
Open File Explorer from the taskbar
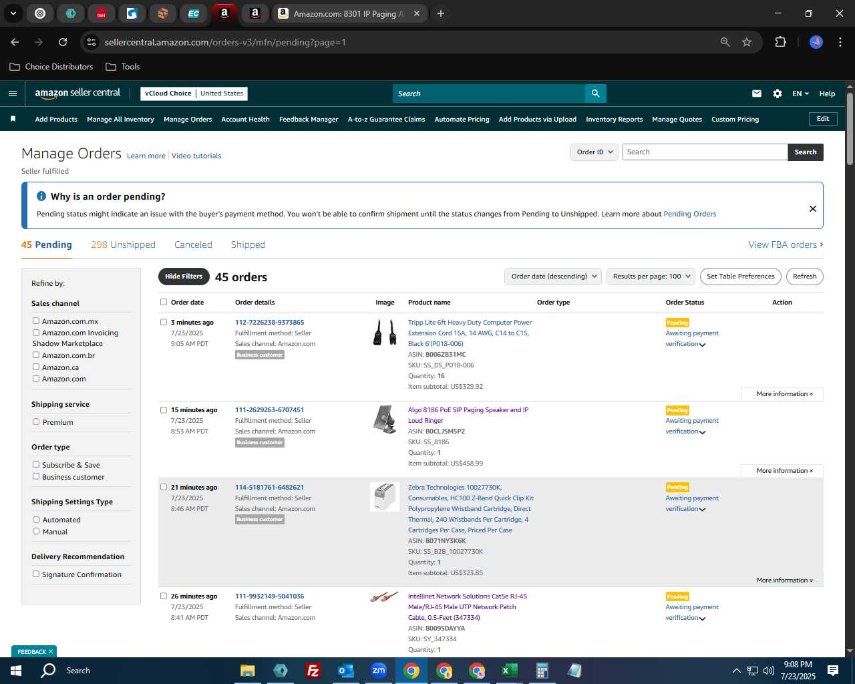click(248, 671)
